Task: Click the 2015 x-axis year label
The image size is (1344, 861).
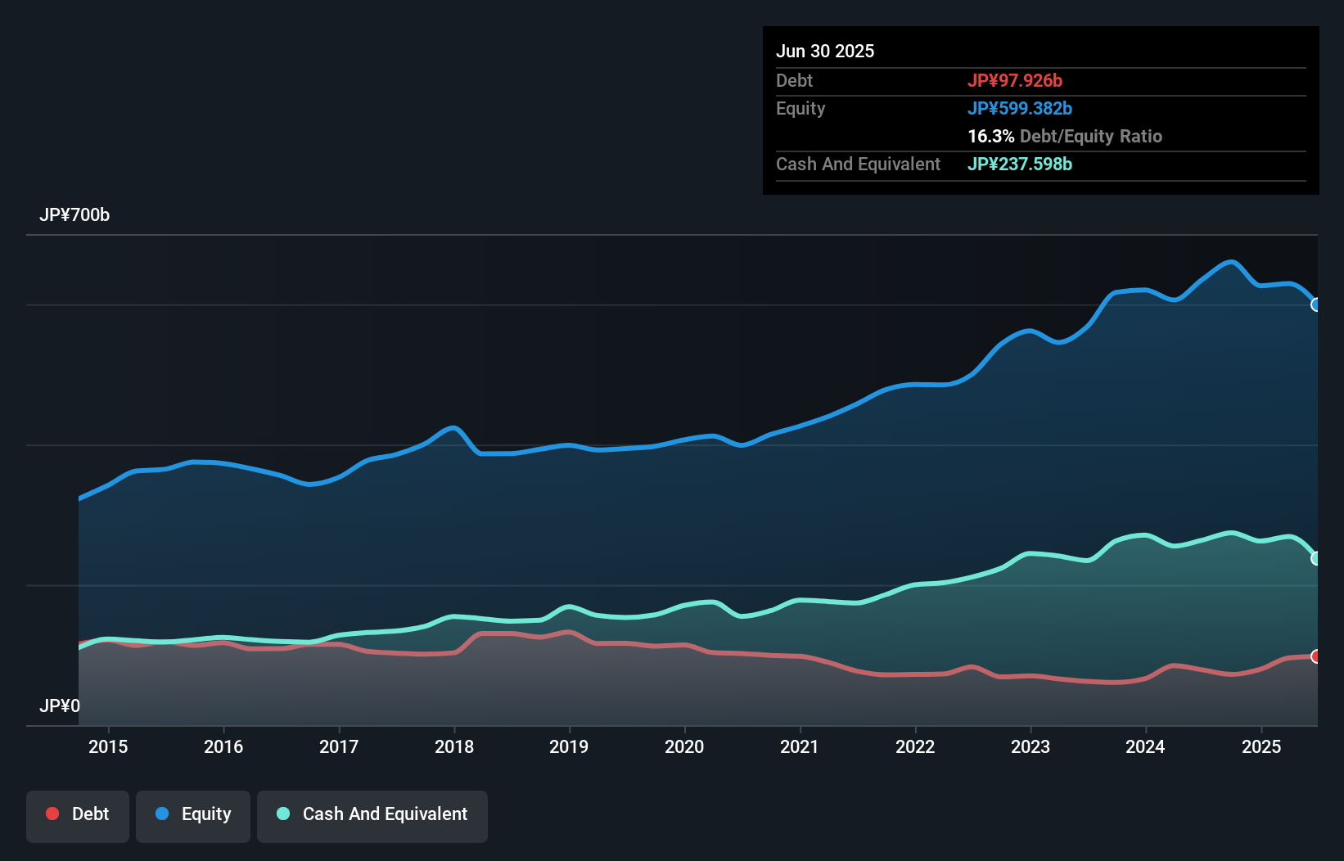Action: coord(108,746)
